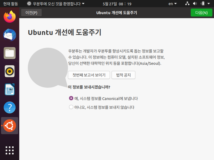This screenshot has height=160, width=214.
Task: Select 예, 시스템 정보를 Canonical에 보냅니다 radio
Action: click(104, 98)
